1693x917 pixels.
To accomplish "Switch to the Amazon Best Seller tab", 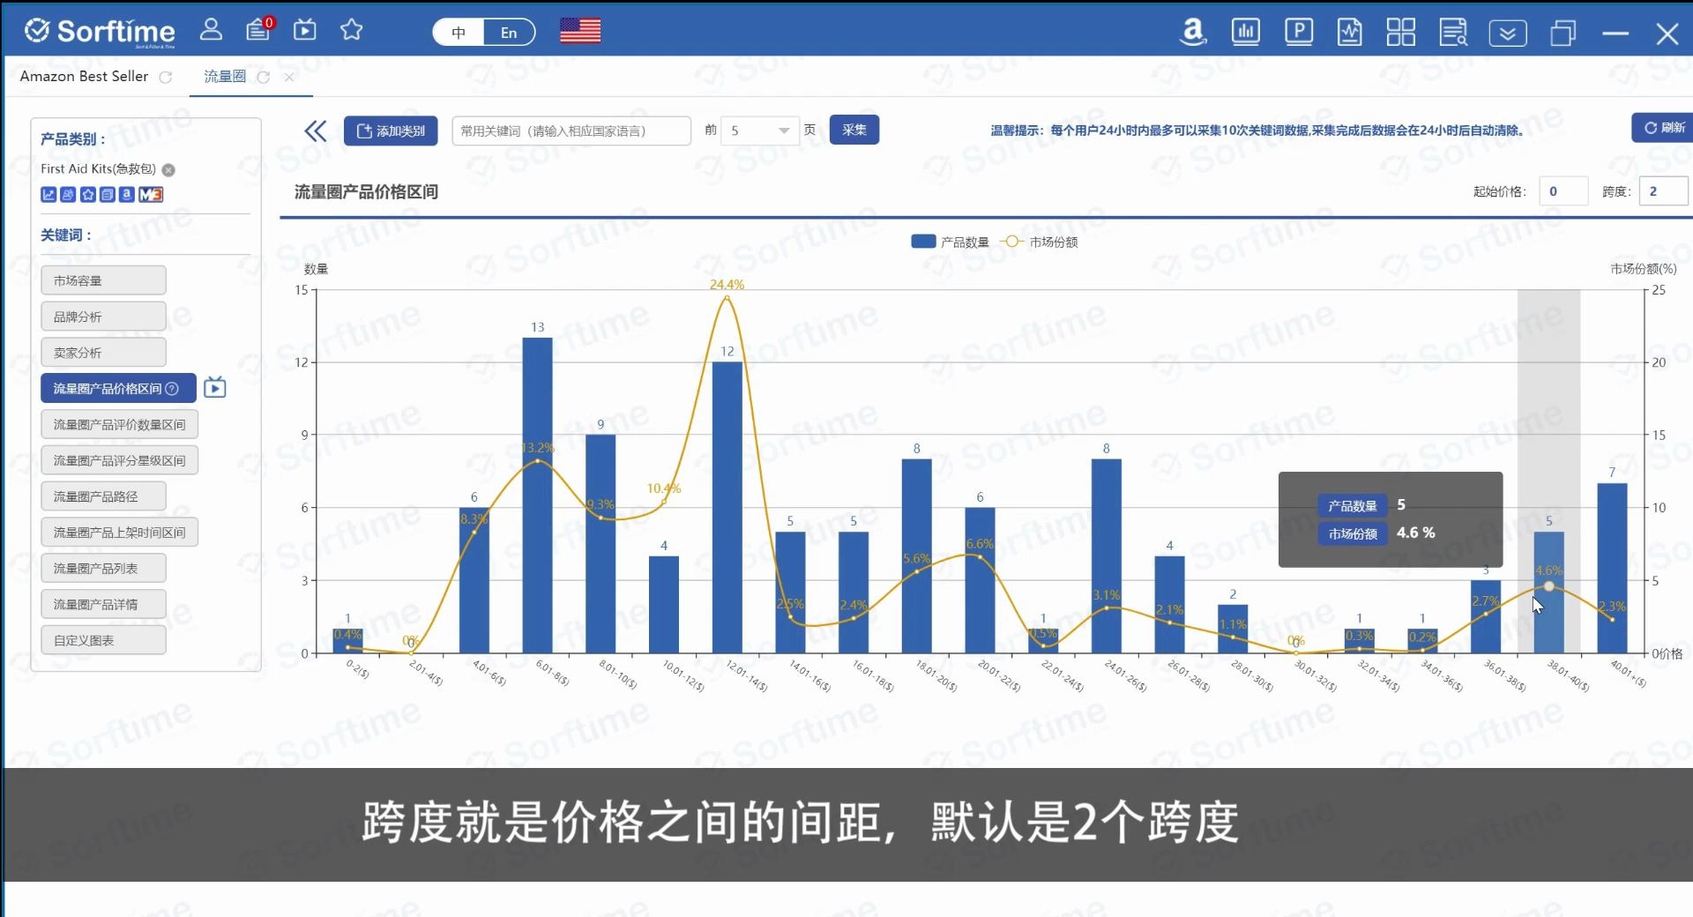I will point(84,77).
